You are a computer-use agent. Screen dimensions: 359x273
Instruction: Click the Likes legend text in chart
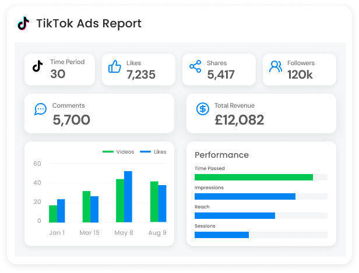160,152
